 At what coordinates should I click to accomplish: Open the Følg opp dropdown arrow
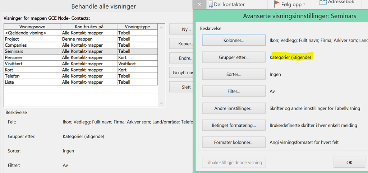coord(304,5)
